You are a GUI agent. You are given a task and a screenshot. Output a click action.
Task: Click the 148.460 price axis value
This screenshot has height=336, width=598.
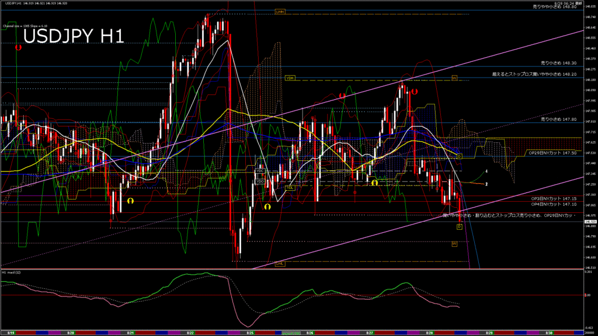(591, 48)
